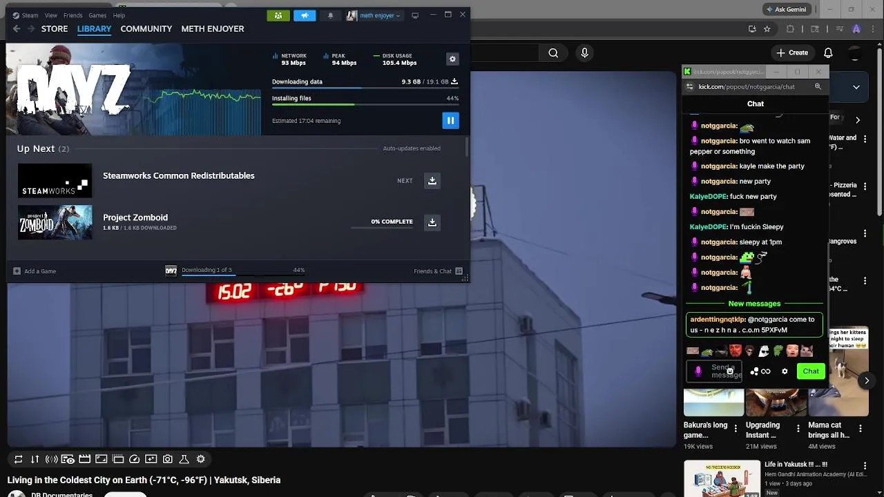Click the up-down arrows extension icon
884x497 pixels.
[35, 459]
